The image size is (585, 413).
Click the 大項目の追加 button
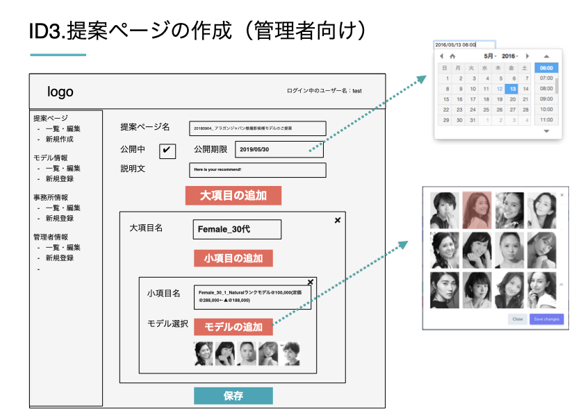(233, 196)
